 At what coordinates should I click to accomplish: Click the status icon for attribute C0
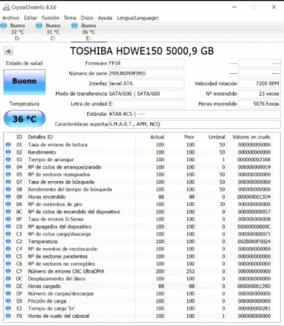pos(8,226)
